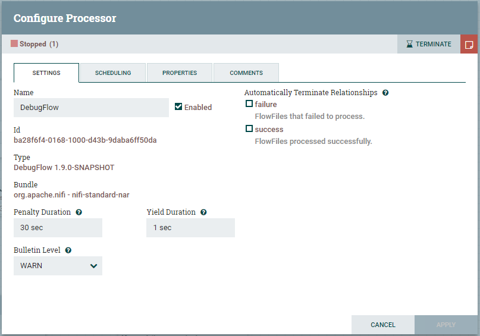Click the Cancel button
The width and height of the screenshot is (480, 336).
pos(383,325)
